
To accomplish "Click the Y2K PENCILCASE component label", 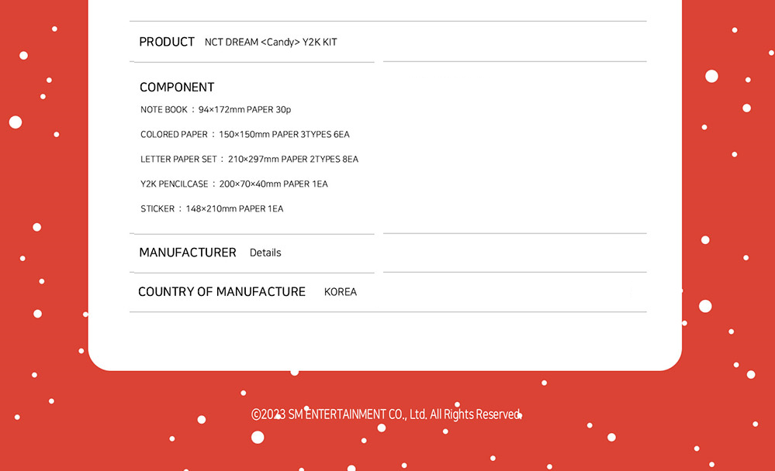I will tap(175, 184).
